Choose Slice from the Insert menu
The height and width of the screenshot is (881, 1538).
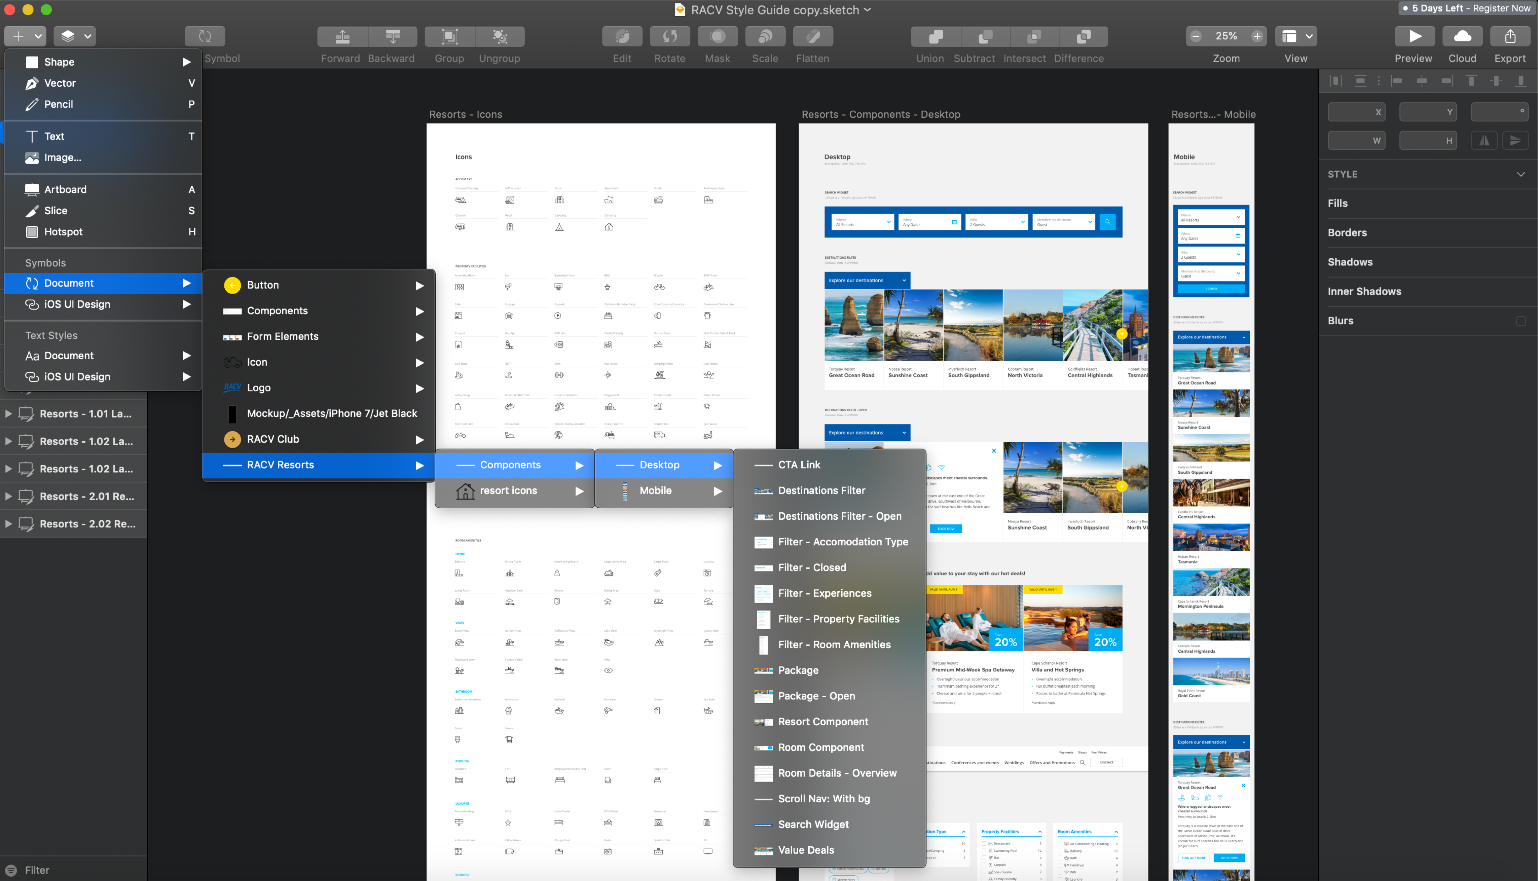(x=103, y=211)
